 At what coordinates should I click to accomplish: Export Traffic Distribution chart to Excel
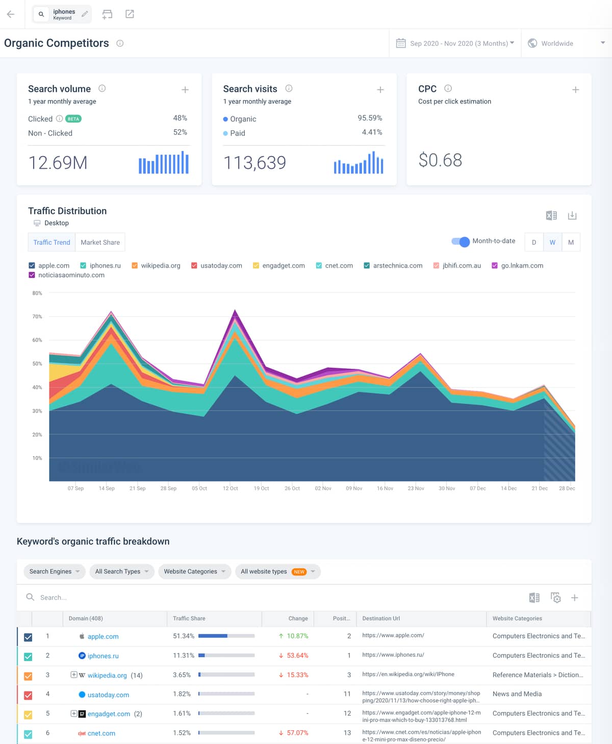[551, 216]
